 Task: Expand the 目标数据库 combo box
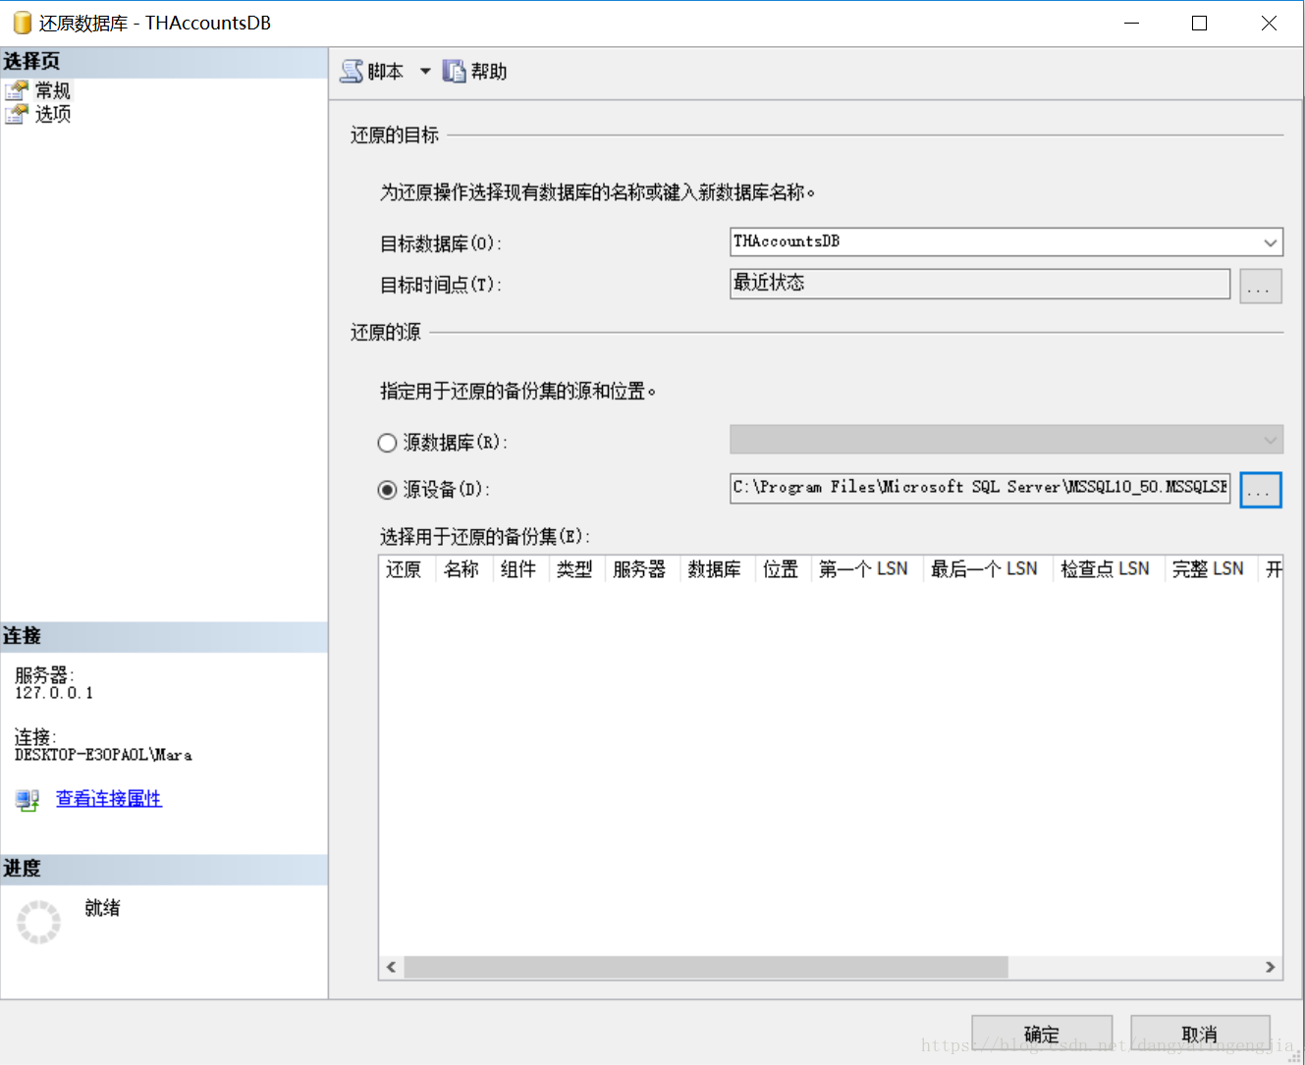pos(1270,242)
